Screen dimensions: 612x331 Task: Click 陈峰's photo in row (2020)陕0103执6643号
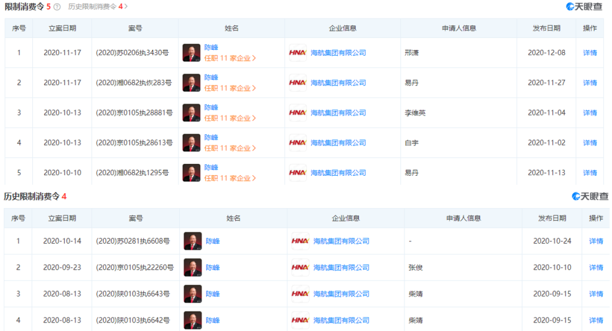pos(193,294)
